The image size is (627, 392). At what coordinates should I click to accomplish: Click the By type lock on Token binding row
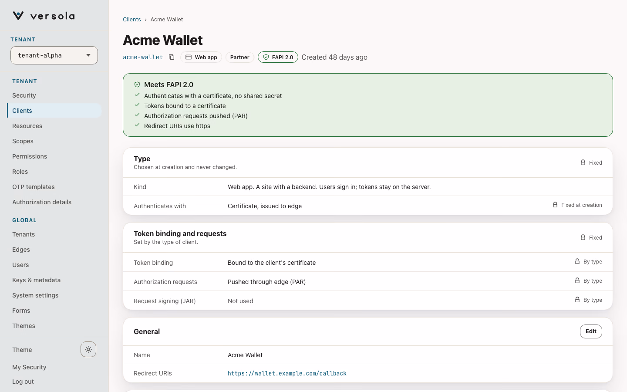pyautogui.click(x=577, y=261)
